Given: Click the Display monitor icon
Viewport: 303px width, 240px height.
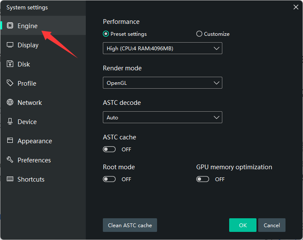Looking at the screenshot, I should click(10, 45).
